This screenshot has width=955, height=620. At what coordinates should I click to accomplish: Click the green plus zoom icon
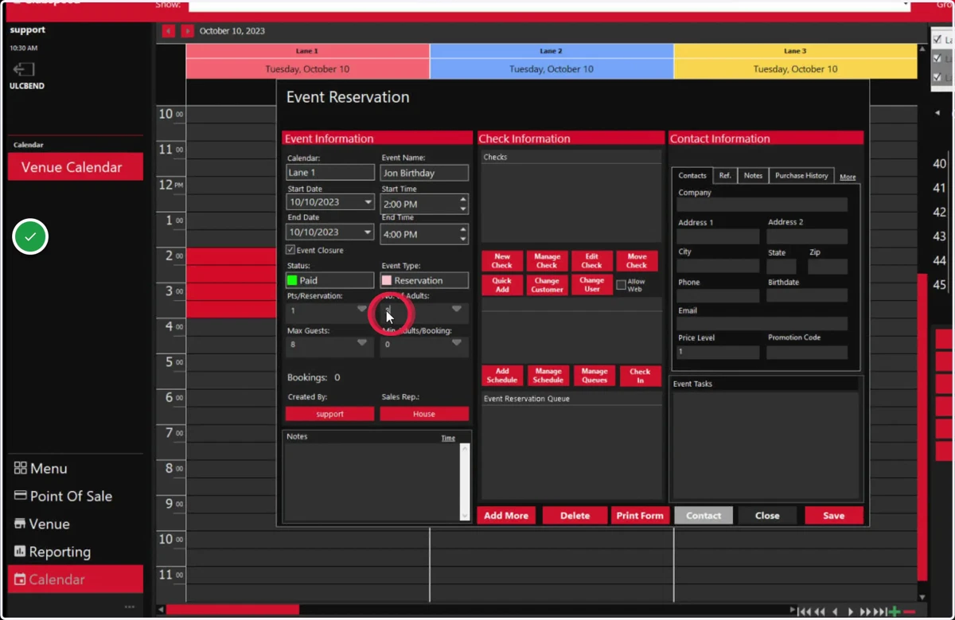895,612
